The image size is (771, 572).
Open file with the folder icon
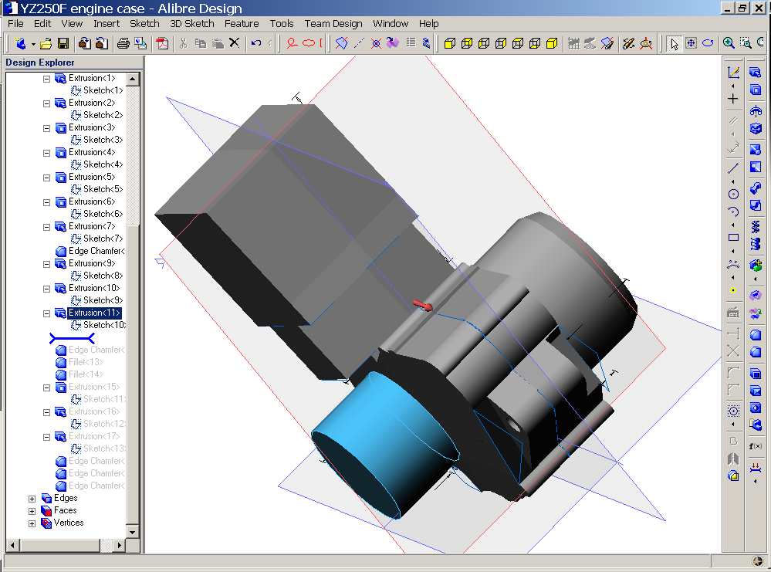click(x=46, y=44)
